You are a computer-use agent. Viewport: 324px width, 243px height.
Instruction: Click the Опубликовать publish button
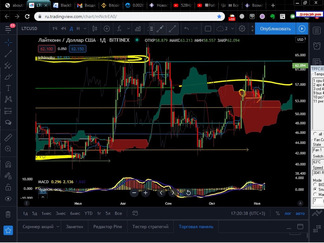tap(276, 29)
